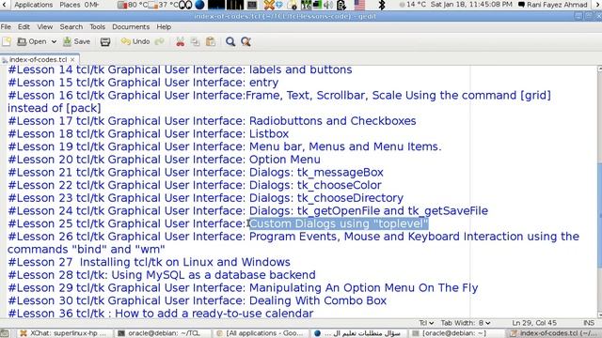Copy the selection using the copy icon
The width and height of the screenshot is (602, 338).
pyautogui.click(x=195, y=41)
